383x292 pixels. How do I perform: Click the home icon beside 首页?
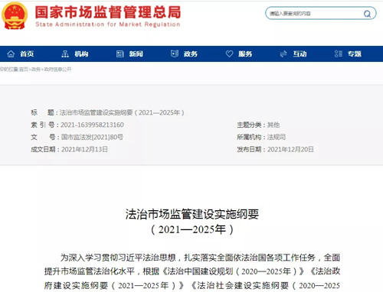click(11, 54)
